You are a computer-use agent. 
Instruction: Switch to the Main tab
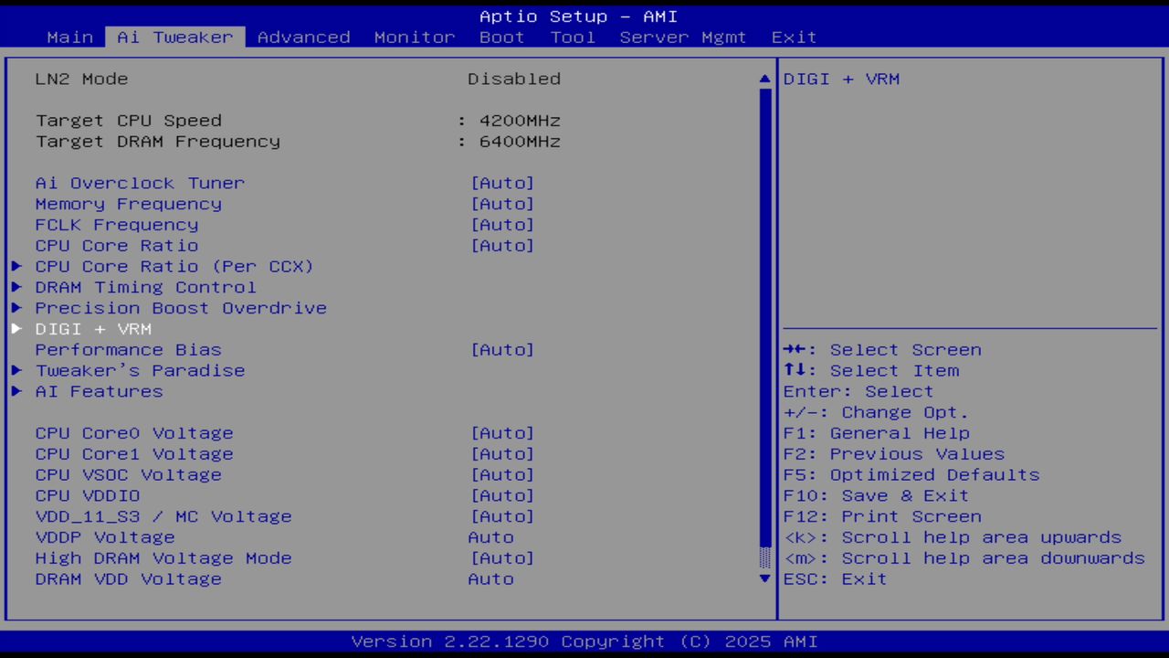click(70, 37)
